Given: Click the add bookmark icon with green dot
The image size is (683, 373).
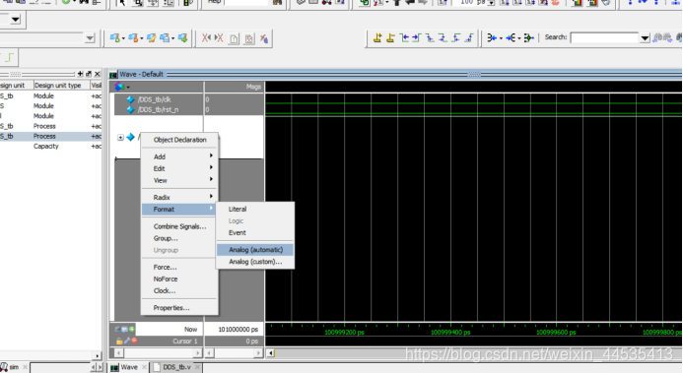Looking at the screenshot, I should (x=114, y=38).
